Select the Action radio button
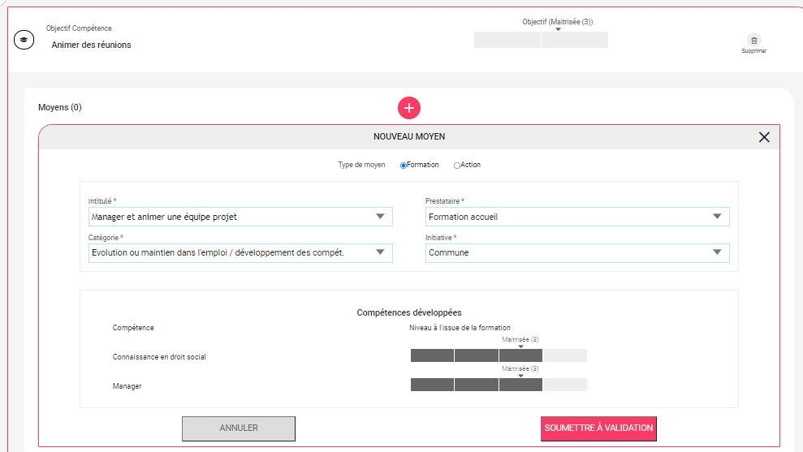 point(457,166)
